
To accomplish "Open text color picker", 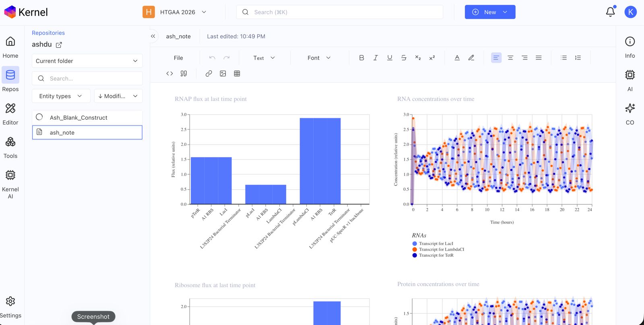I will click(457, 58).
